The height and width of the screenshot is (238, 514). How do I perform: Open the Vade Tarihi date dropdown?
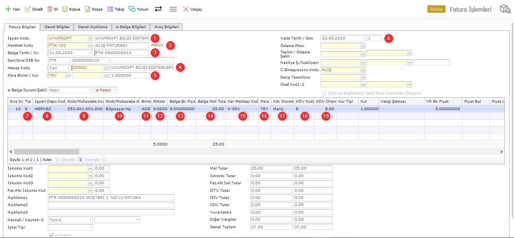coord(363,38)
